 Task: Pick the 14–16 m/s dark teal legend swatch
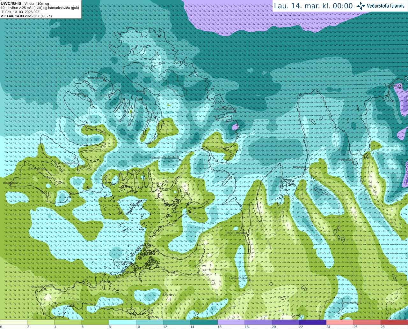[204, 322]
